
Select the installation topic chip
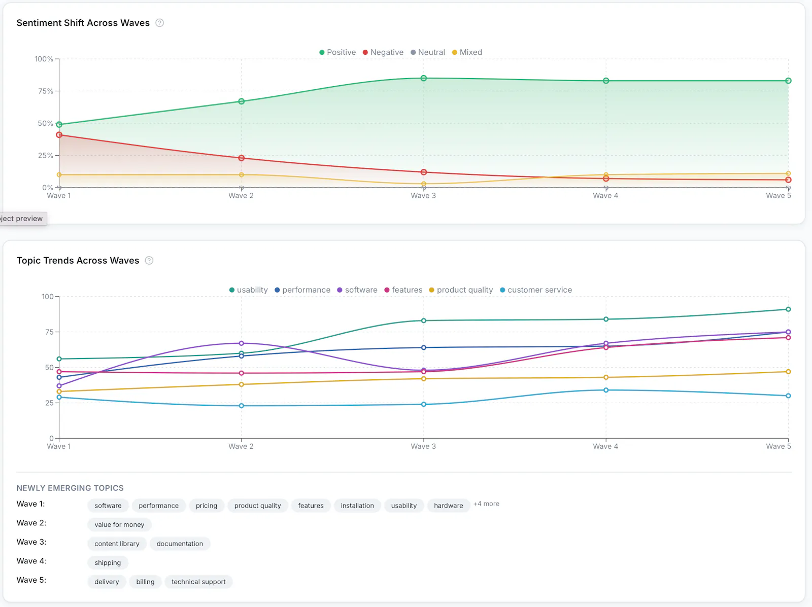(x=357, y=506)
